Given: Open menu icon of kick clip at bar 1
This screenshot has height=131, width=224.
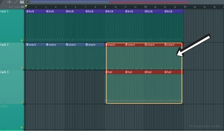Looking at the screenshot, I should 27,12.
